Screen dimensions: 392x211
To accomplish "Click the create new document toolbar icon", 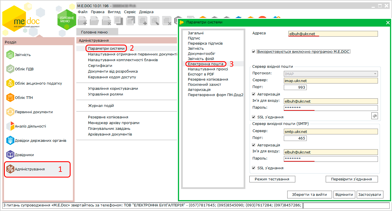I will tap(83, 21).
